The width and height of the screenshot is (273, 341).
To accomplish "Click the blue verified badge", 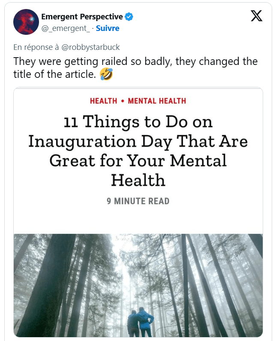I will pos(129,17).
